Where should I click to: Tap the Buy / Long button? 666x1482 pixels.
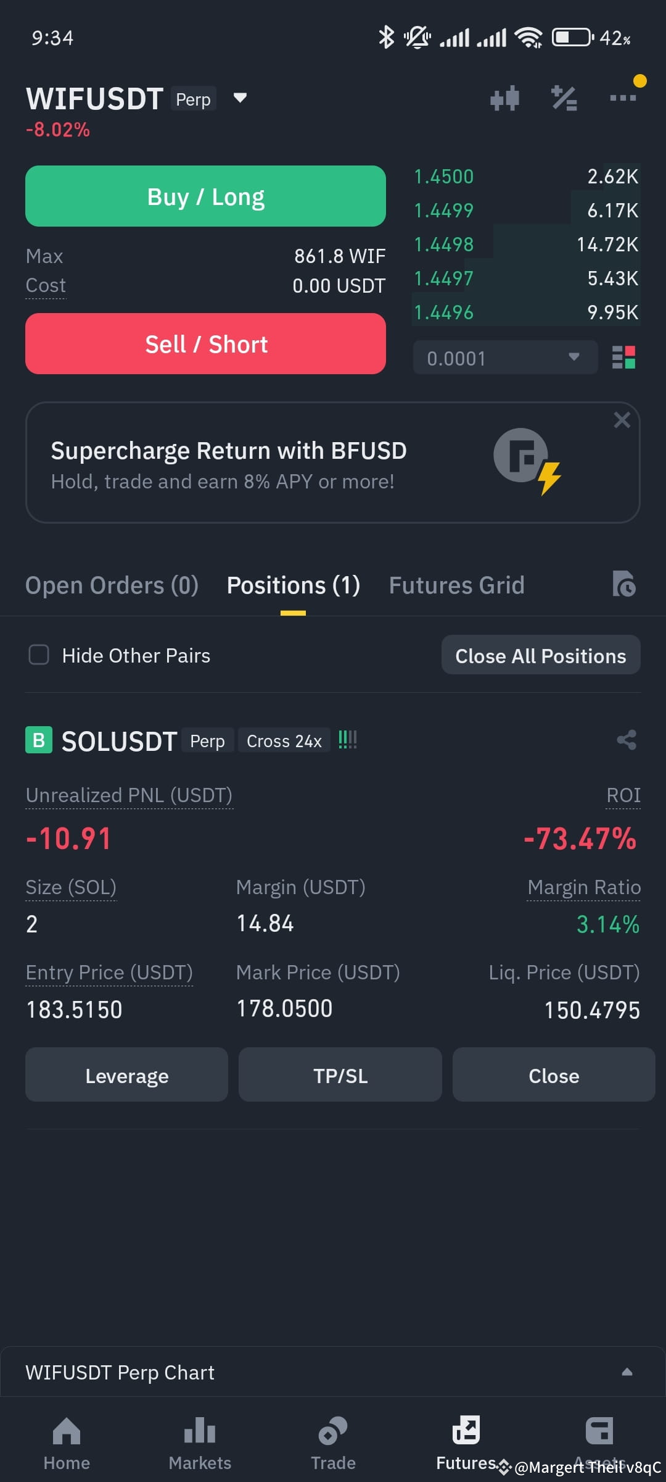tap(205, 196)
